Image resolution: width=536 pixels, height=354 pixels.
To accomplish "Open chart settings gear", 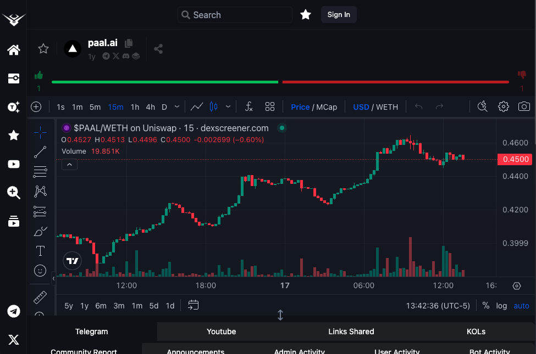I will click(x=503, y=107).
